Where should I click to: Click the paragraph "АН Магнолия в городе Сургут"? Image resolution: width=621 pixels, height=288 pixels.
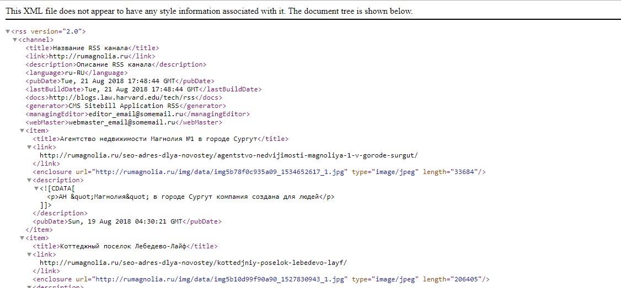[x=190, y=197]
